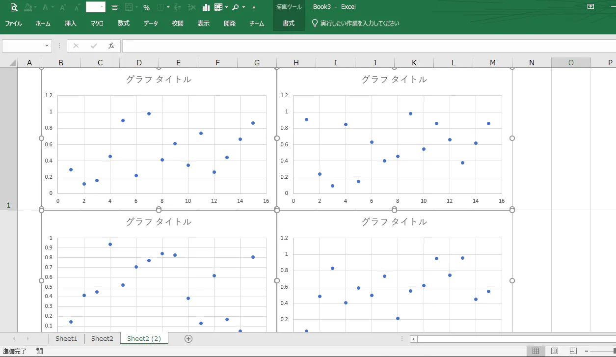This screenshot has height=357, width=616.
Task: Open the dropdown arrow beside magnifier icon
Action: click(243, 7)
